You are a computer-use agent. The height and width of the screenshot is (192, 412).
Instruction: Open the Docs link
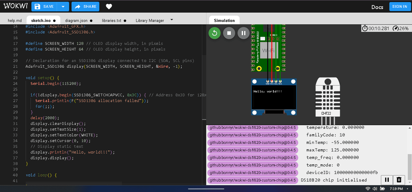click(x=377, y=7)
